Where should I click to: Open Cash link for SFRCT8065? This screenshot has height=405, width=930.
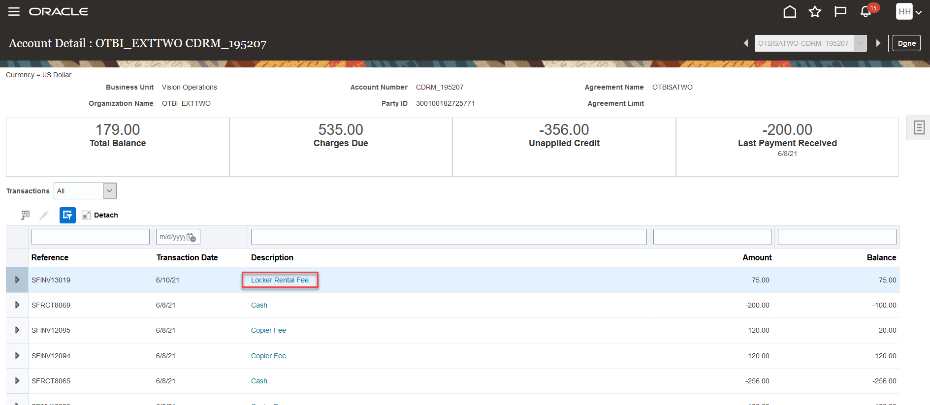coord(259,381)
